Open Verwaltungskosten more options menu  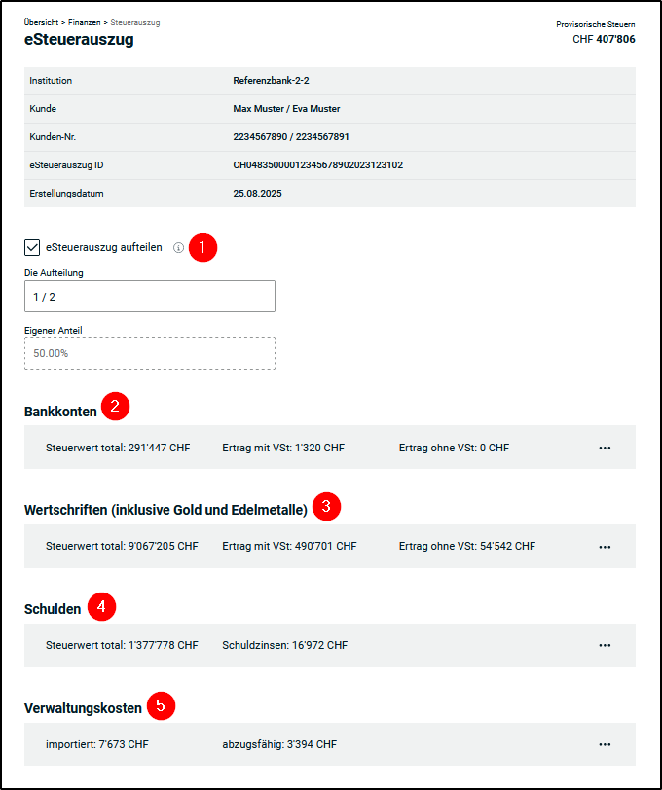(x=605, y=744)
